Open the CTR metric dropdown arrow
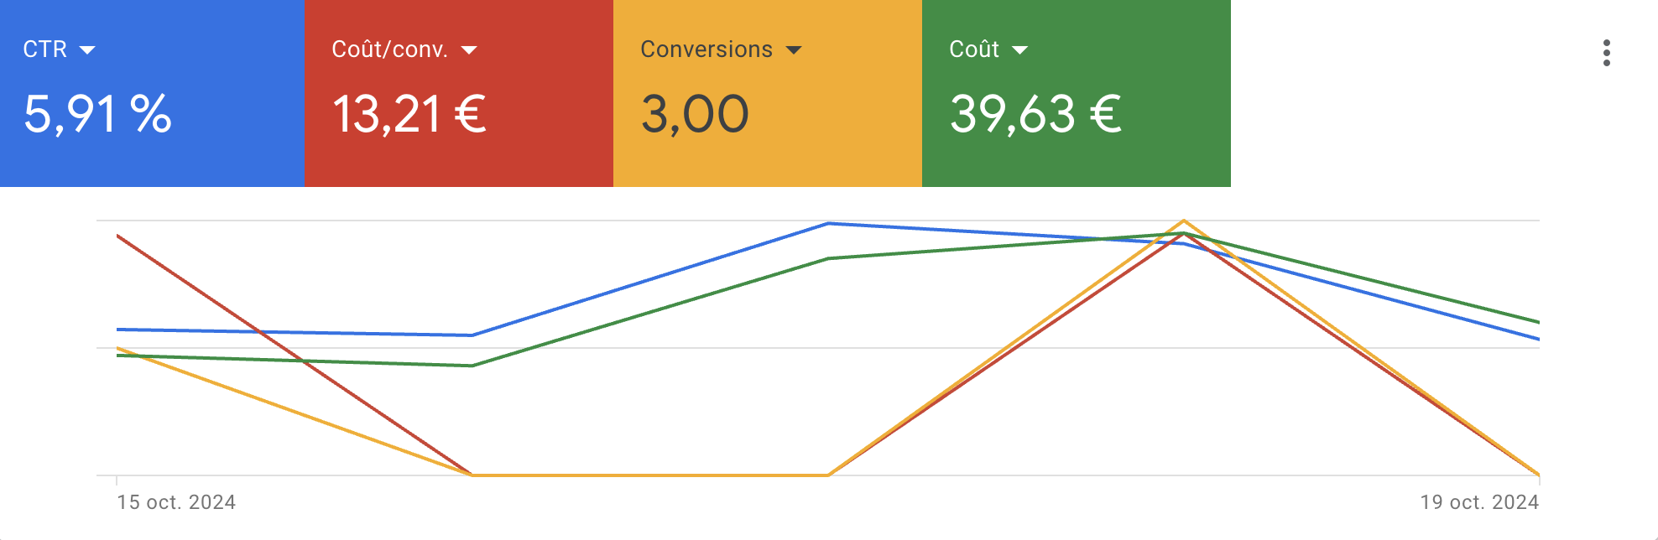The height and width of the screenshot is (540, 1658). 87,50
